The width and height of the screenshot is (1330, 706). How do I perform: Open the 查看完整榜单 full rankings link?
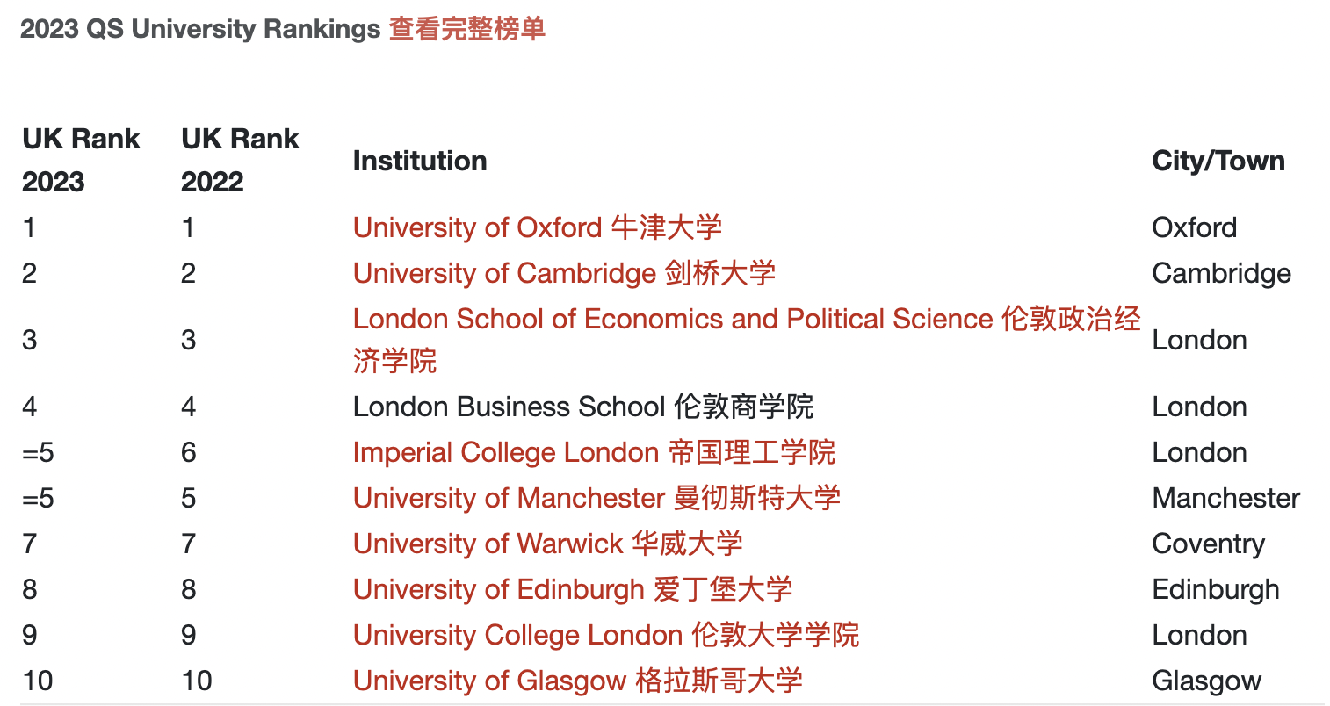pos(466,29)
